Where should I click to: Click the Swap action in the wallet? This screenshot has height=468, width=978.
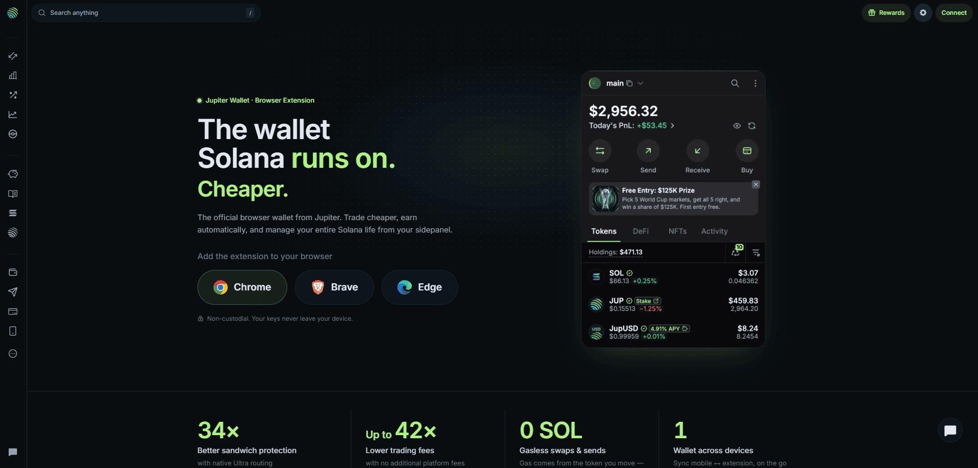(x=600, y=157)
